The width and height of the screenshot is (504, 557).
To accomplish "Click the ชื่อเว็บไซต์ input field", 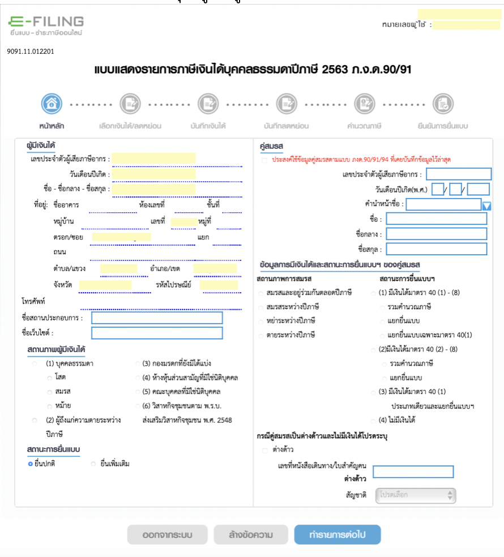I will pos(157,333).
